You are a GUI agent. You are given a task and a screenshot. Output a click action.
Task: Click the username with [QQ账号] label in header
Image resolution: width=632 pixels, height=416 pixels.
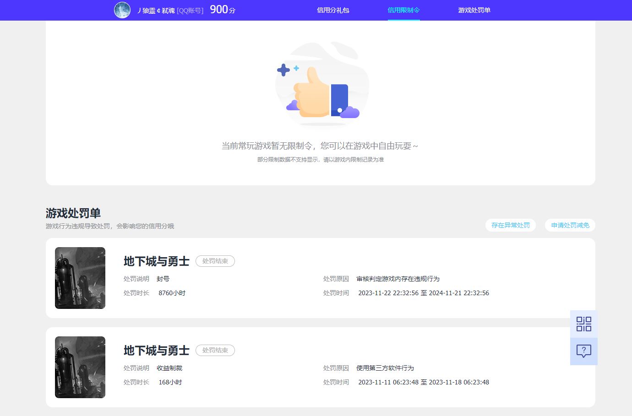tap(170, 10)
